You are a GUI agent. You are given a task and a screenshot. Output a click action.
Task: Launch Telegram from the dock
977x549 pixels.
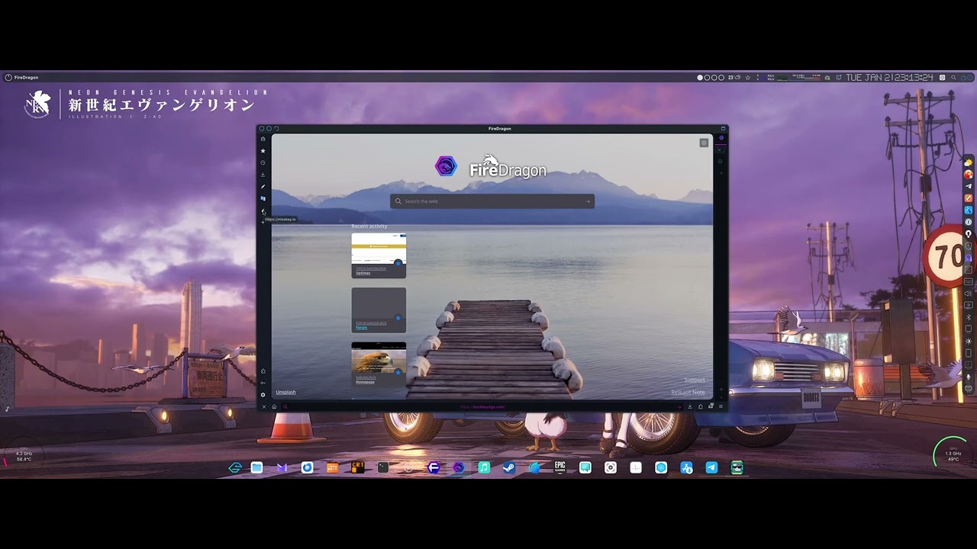pos(711,467)
